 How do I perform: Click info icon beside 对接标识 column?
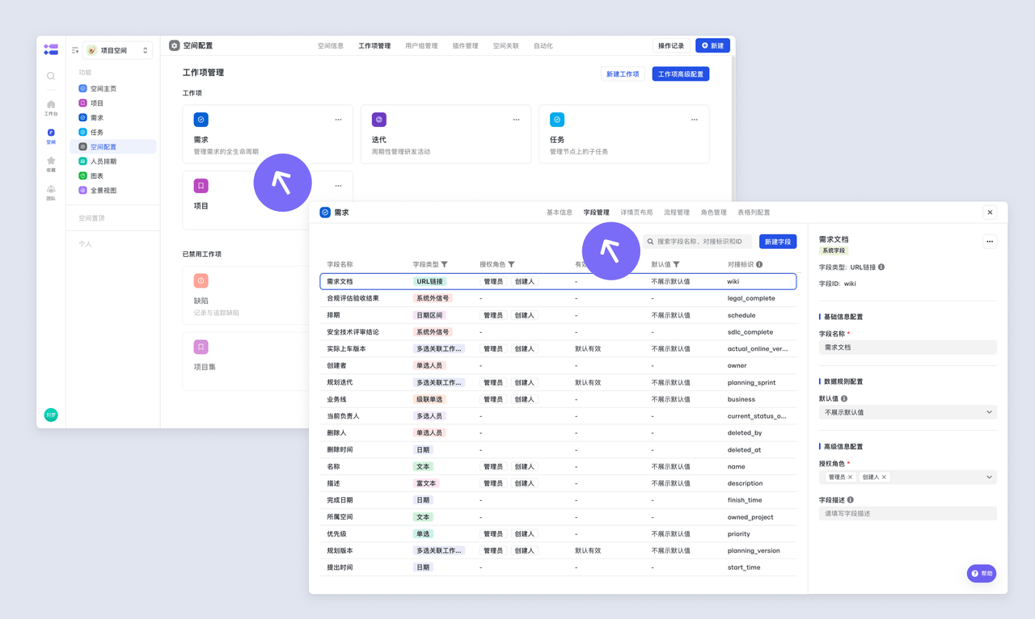coord(759,264)
